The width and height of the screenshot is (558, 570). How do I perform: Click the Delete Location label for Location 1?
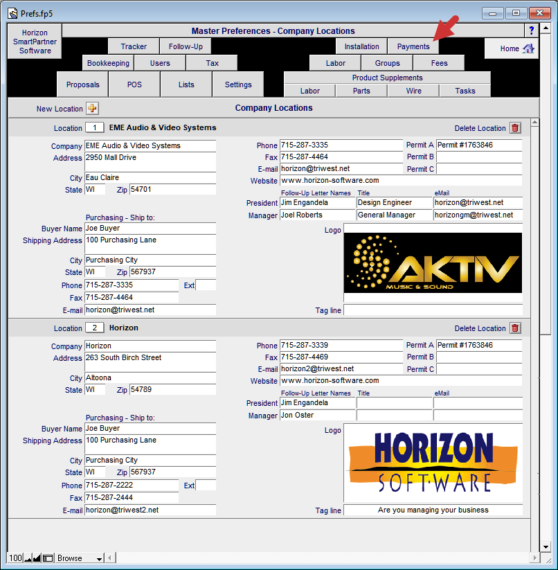point(480,128)
